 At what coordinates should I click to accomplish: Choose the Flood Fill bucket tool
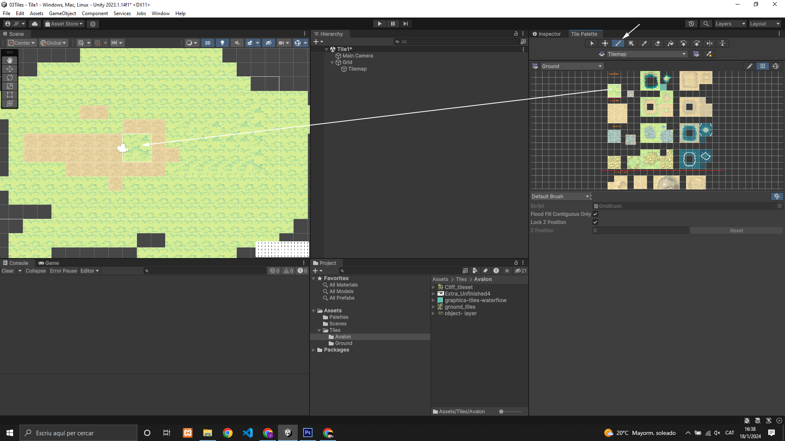[671, 43]
